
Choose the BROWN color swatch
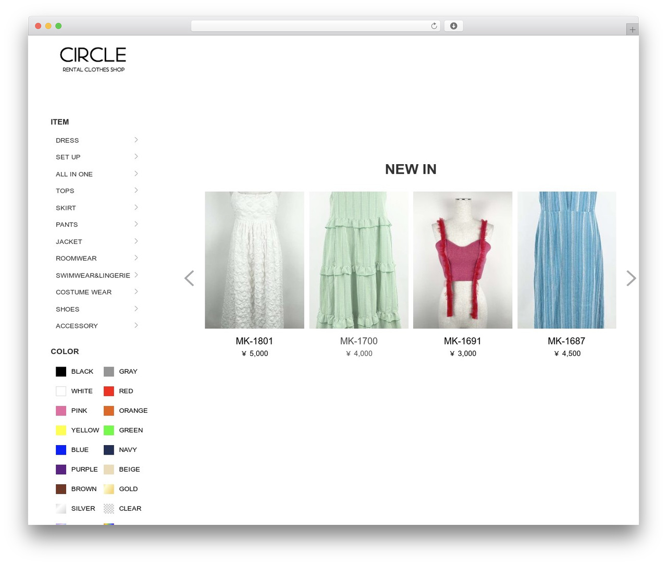pos(61,489)
